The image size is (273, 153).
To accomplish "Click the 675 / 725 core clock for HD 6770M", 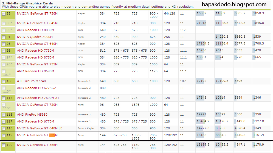I will coord(121,121).
